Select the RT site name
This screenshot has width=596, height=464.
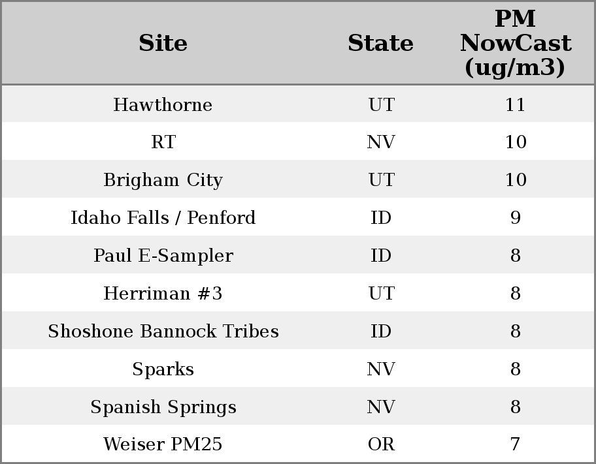click(x=163, y=142)
